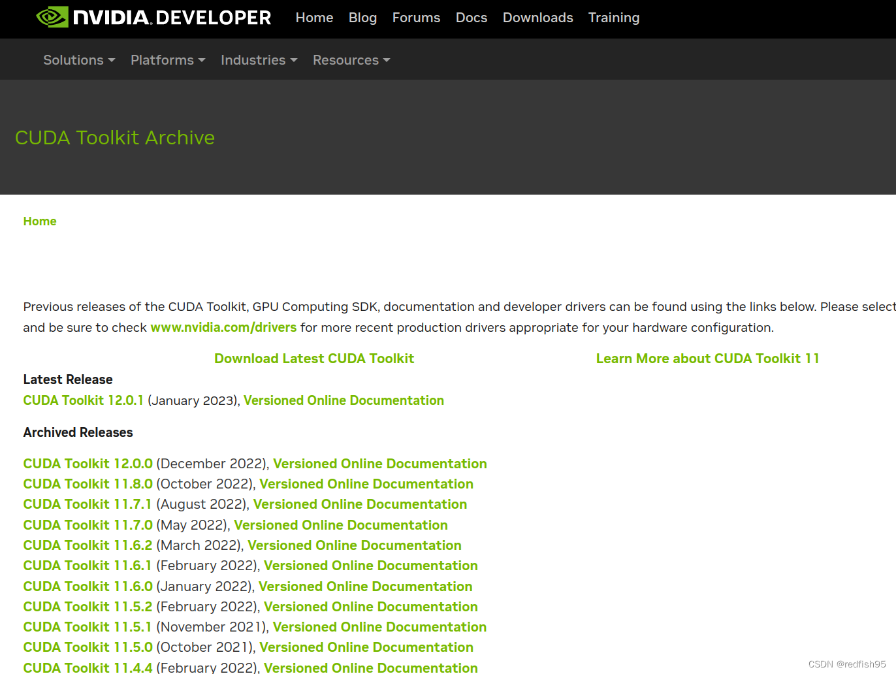Select CUDA Toolkit 11.4.4 link
The width and height of the screenshot is (896, 674).
88,667
